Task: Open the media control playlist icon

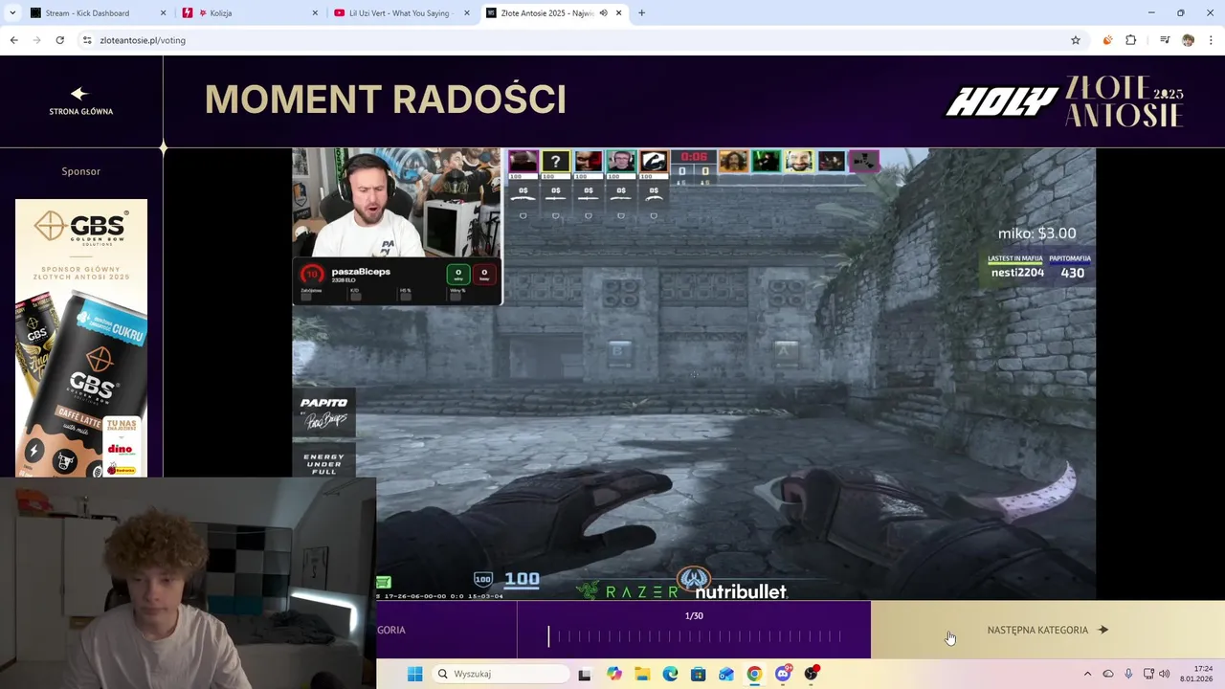Action: point(1164,40)
